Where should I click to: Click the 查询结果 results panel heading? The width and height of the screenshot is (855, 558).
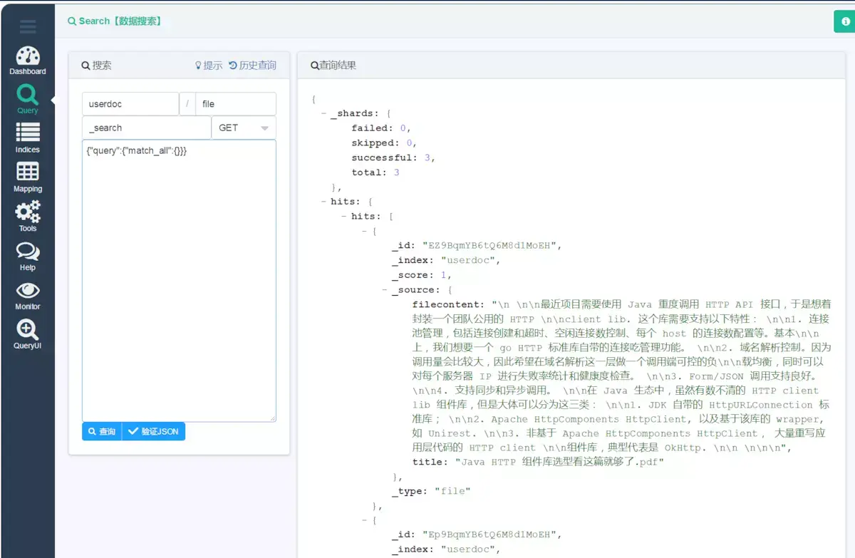point(333,66)
